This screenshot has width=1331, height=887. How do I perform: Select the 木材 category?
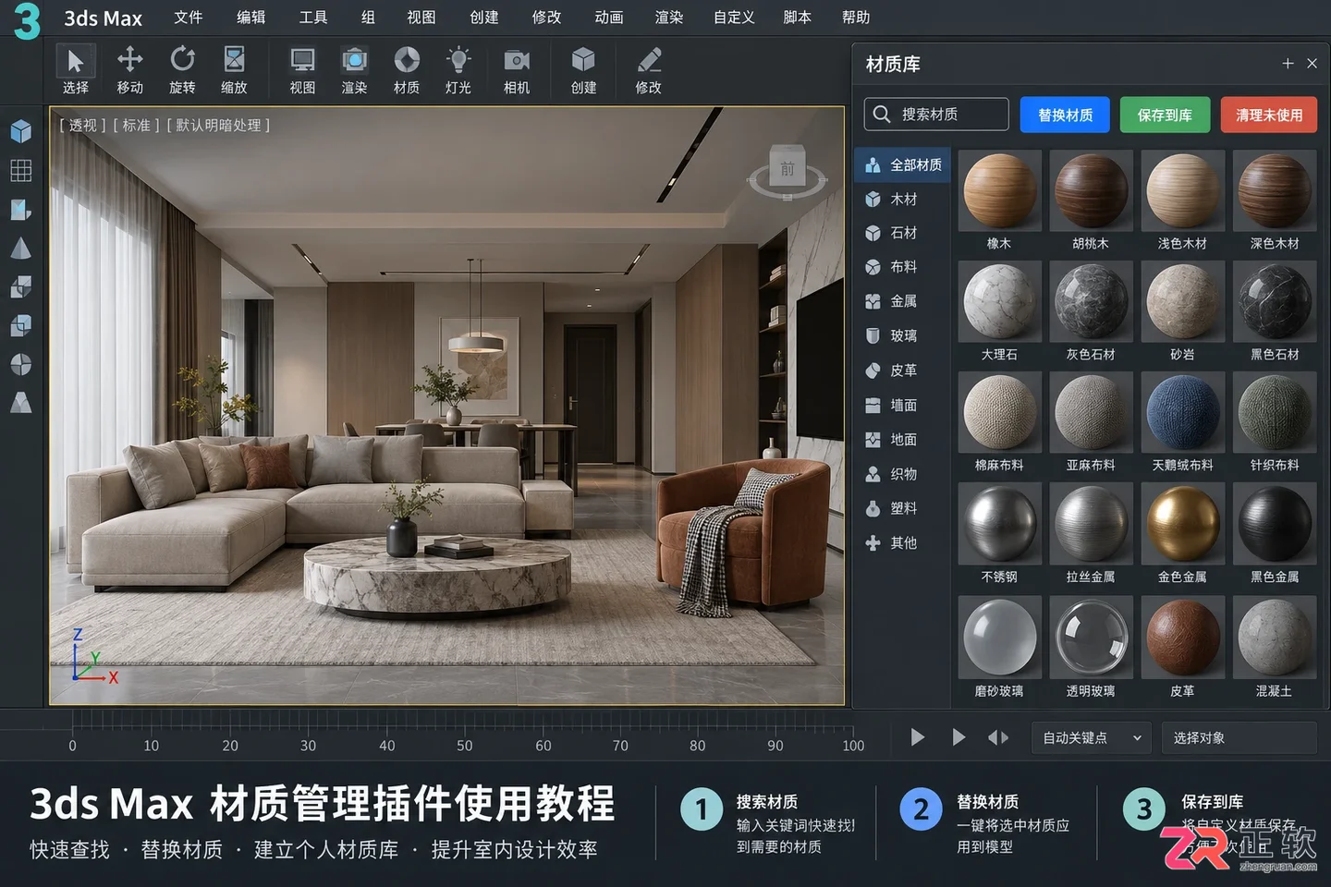[x=903, y=200]
